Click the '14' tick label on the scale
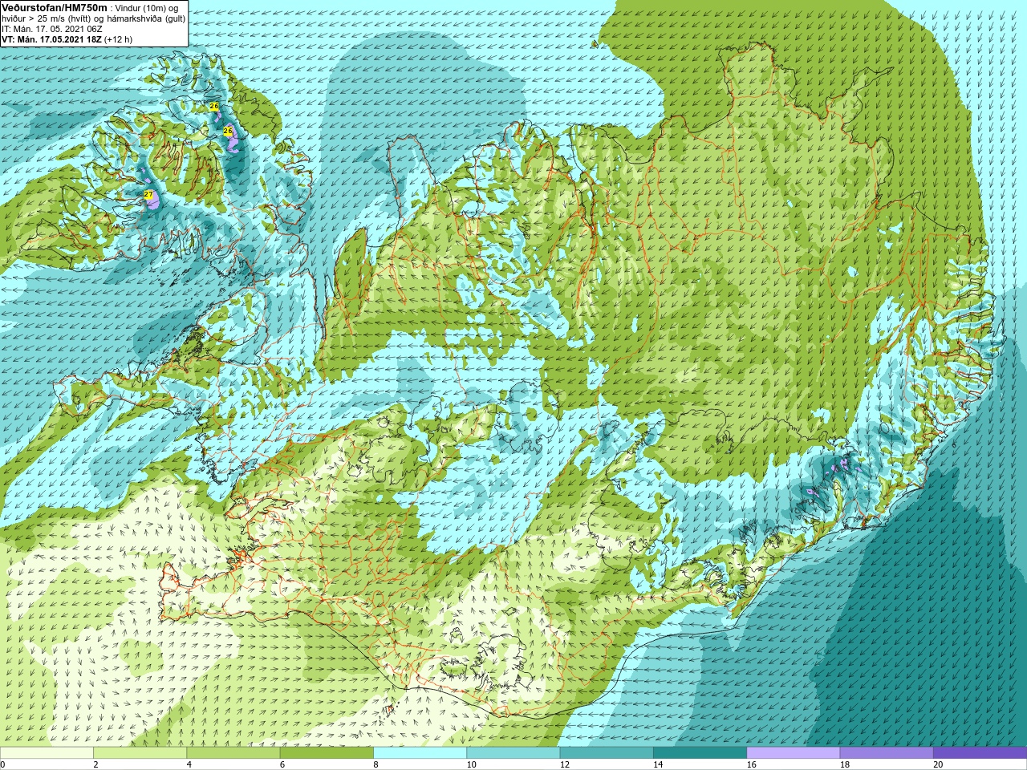The height and width of the screenshot is (770, 1027). [658, 764]
